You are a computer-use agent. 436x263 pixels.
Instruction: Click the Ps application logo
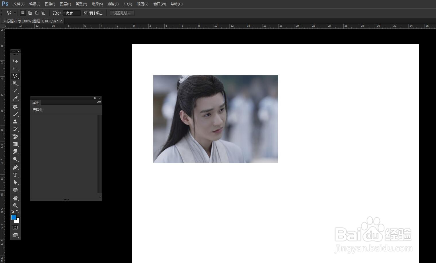5,4
